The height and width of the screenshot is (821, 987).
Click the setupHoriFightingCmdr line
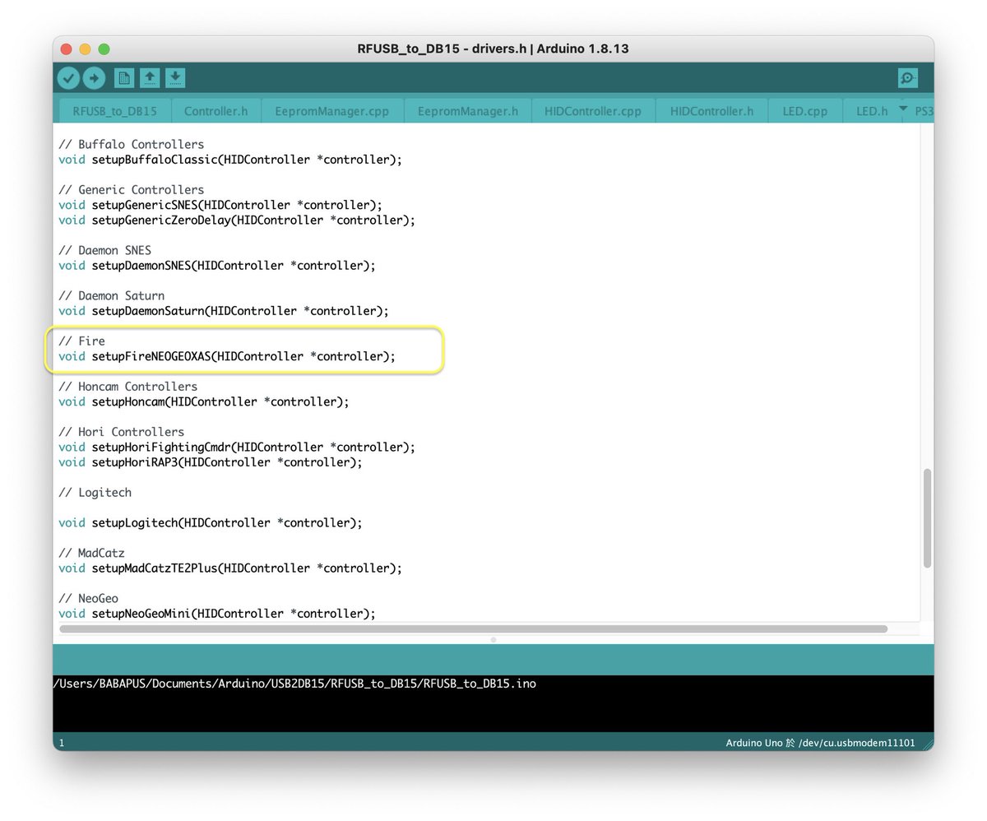point(237,447)
